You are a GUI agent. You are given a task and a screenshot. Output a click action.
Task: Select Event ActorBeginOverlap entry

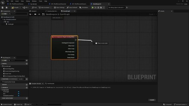[12, 71]
